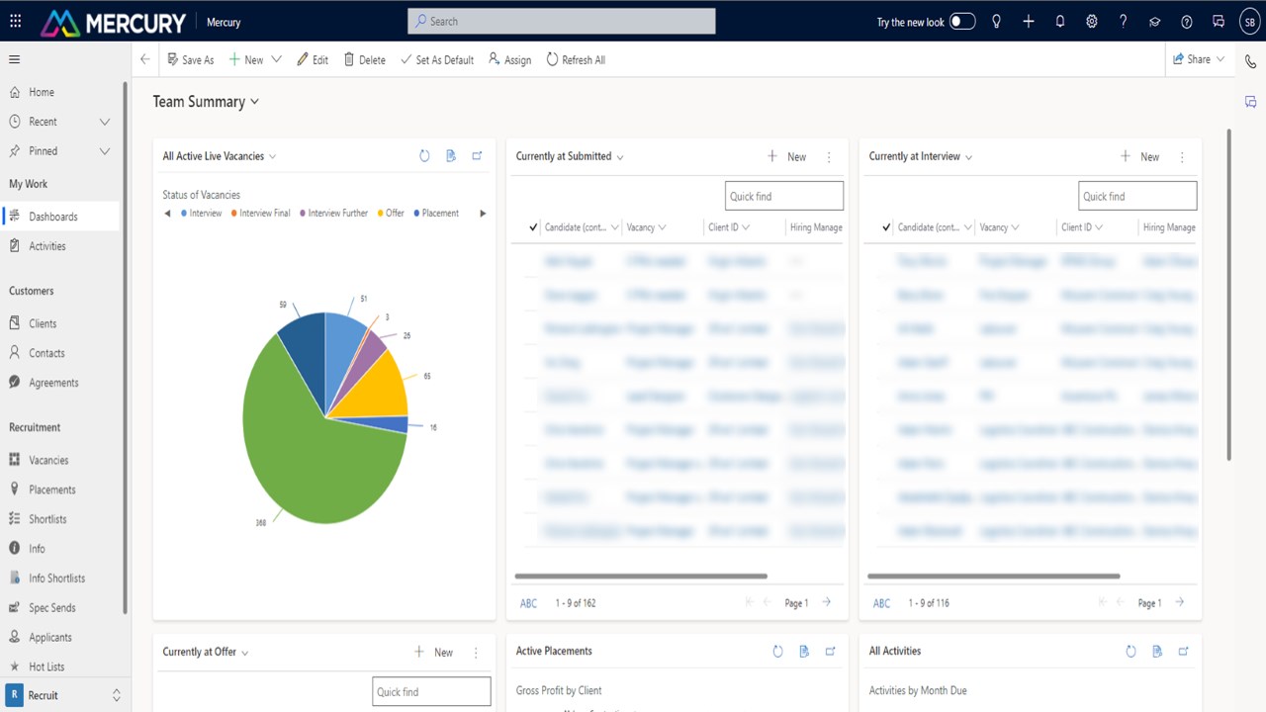This screenshot has height=712, width=1266.
Task: Toggle the Try the new look switch
Action: (962, 22)
